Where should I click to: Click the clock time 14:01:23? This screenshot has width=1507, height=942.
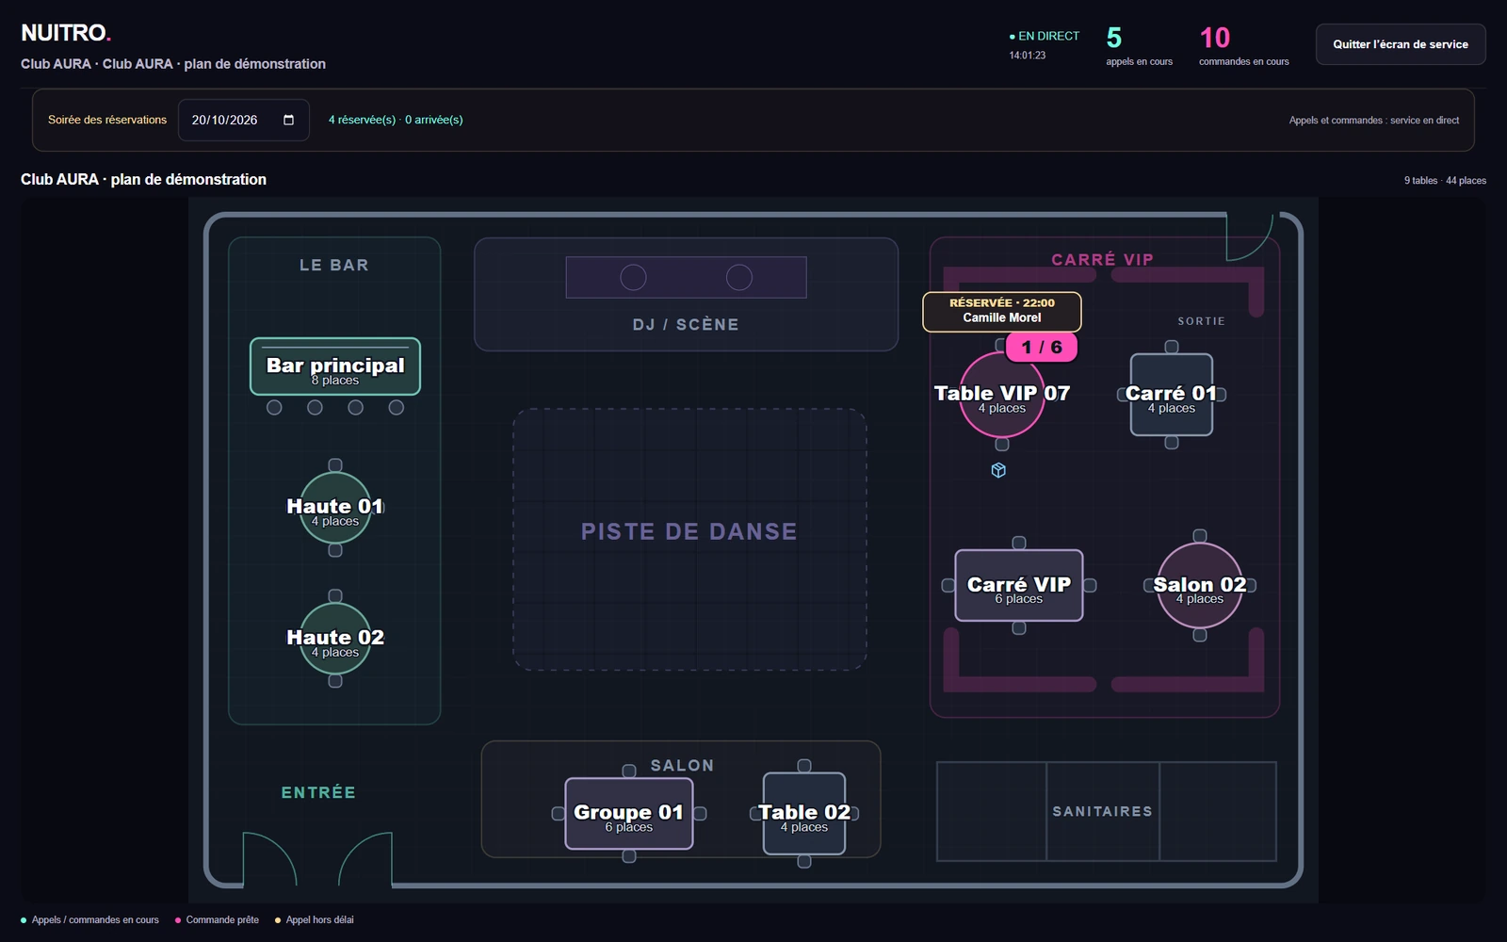(x=1028, y=56)
